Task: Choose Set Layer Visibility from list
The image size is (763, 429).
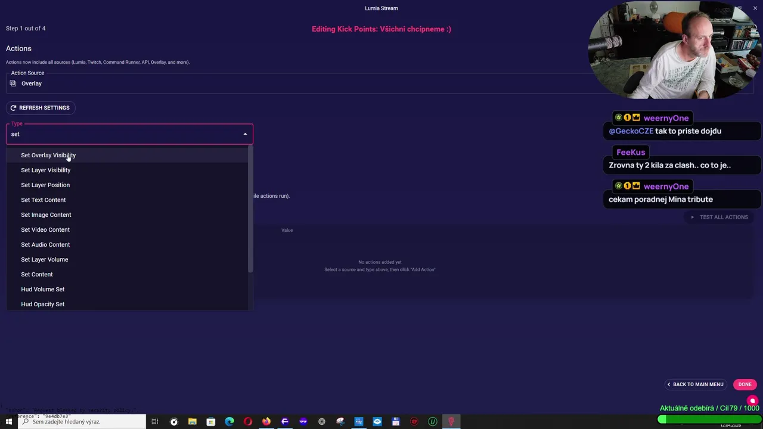Action: pos(45,170)
